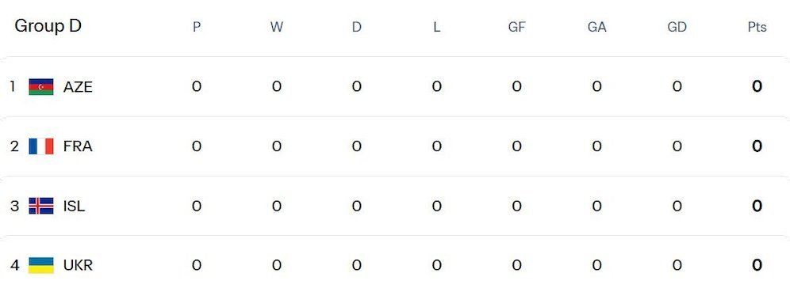This screenshot has height=292, width=790.
Task: Click the points value for UKR
Action: click(757, 265)
